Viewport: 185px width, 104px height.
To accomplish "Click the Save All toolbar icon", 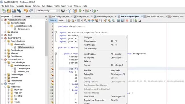I will [x=19, y=11].
